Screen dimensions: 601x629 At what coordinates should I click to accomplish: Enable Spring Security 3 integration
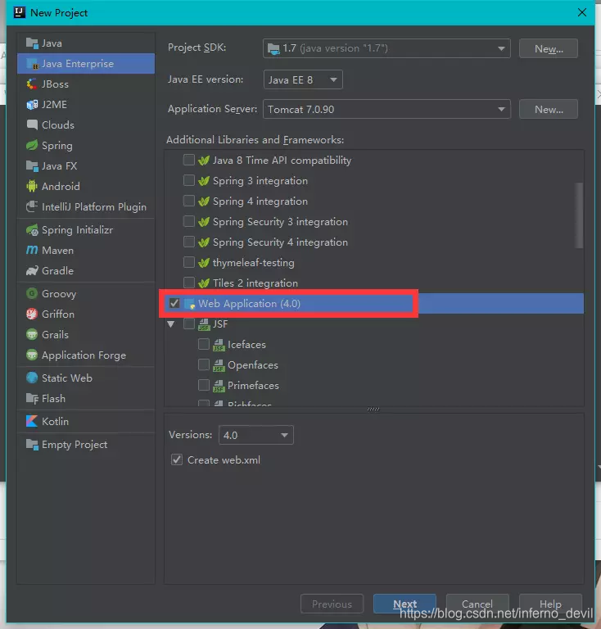click(x=189, y=221)
